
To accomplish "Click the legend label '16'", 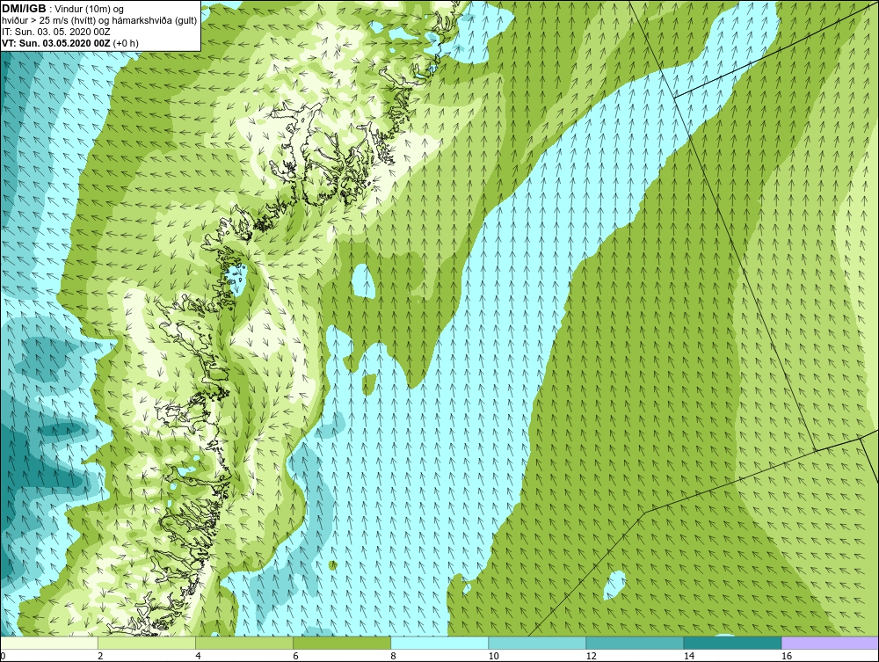I will [x=786, y=657].
